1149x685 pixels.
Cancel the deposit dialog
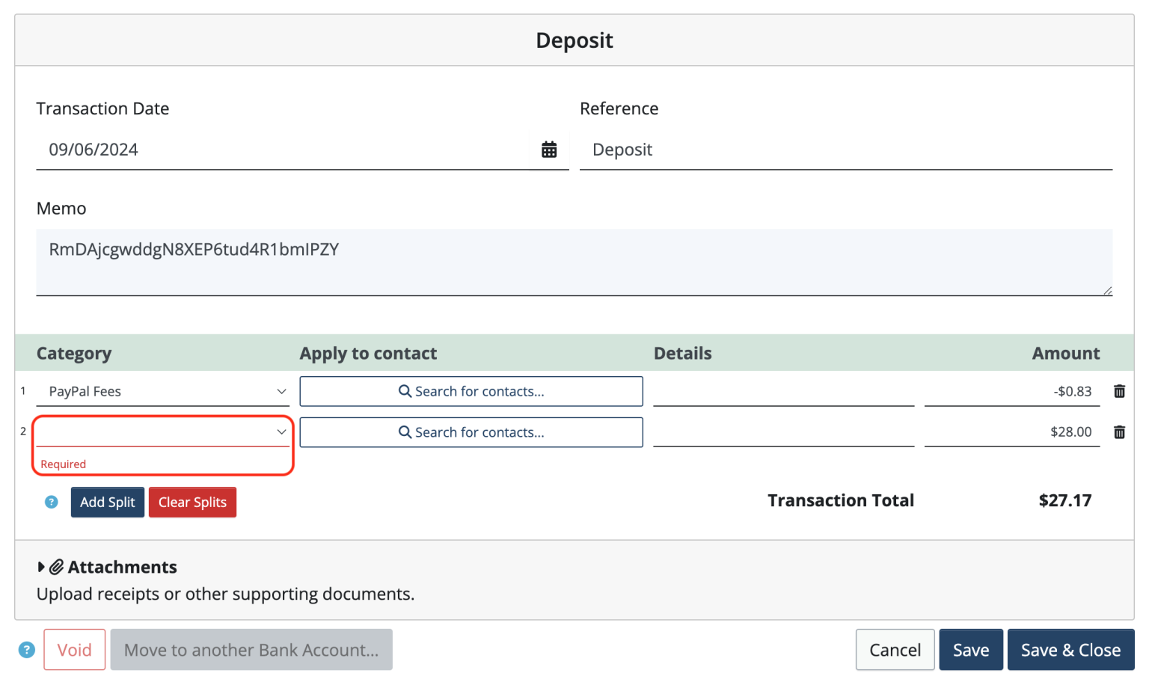tap(895, 649)
